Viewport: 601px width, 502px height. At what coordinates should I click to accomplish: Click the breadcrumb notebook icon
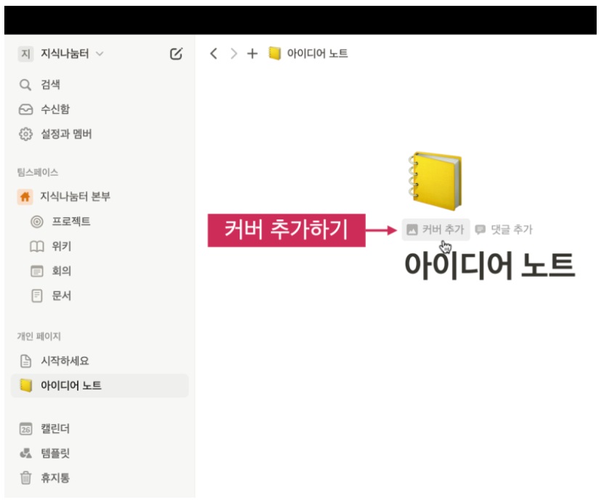[274, 54]
